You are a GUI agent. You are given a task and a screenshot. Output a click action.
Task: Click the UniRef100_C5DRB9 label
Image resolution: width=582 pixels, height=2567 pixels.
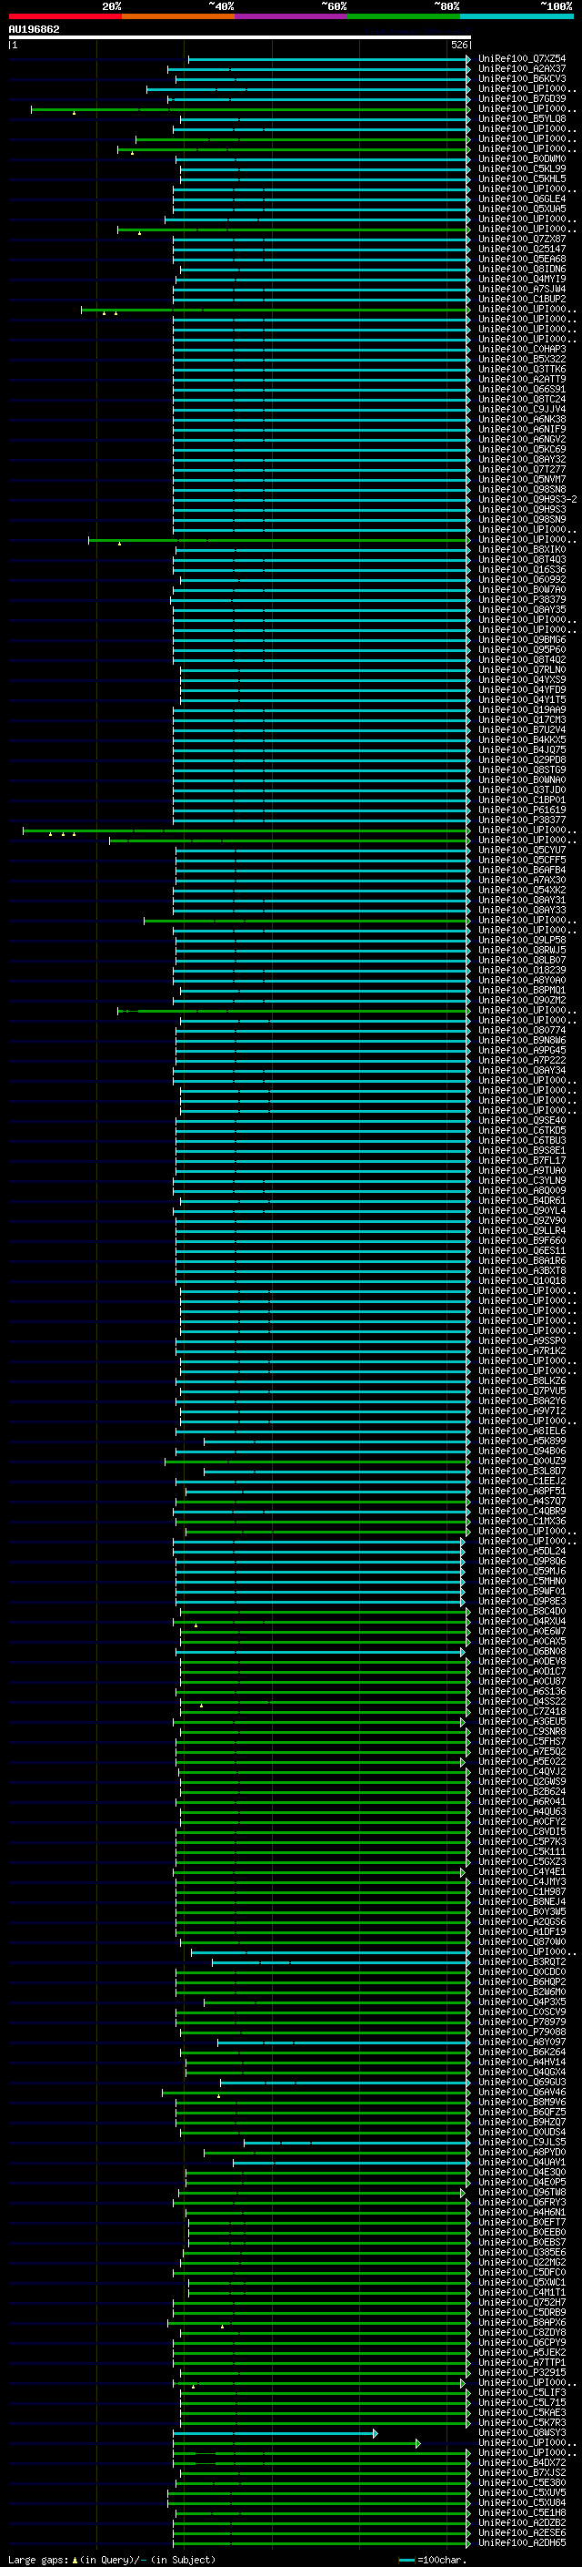click(x=521, y=2313)
